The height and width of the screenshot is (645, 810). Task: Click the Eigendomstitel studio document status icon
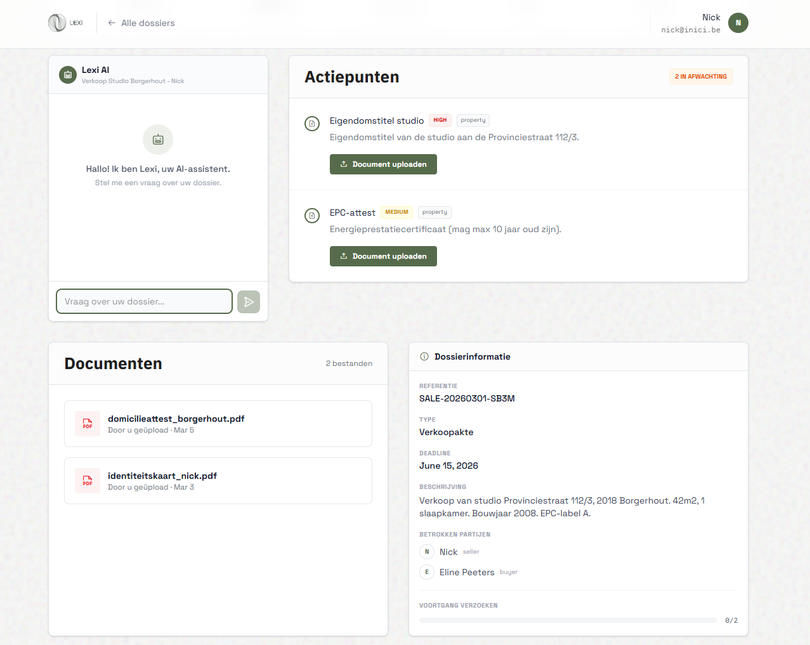coord(312,124)
